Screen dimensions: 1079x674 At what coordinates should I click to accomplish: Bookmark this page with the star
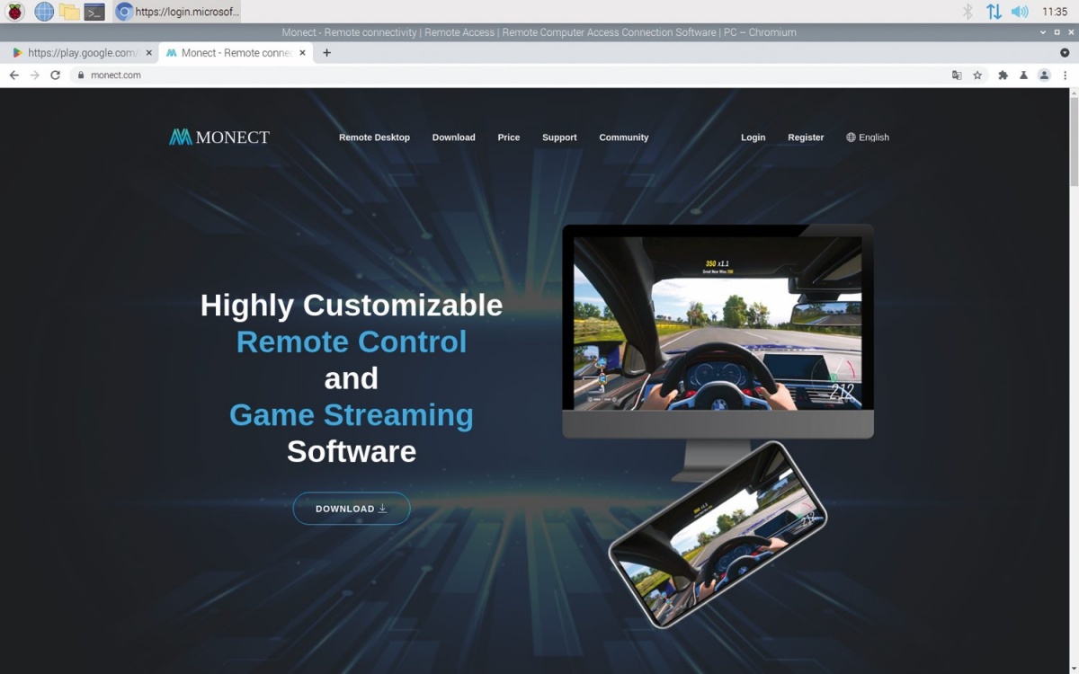tap(977, 75)
